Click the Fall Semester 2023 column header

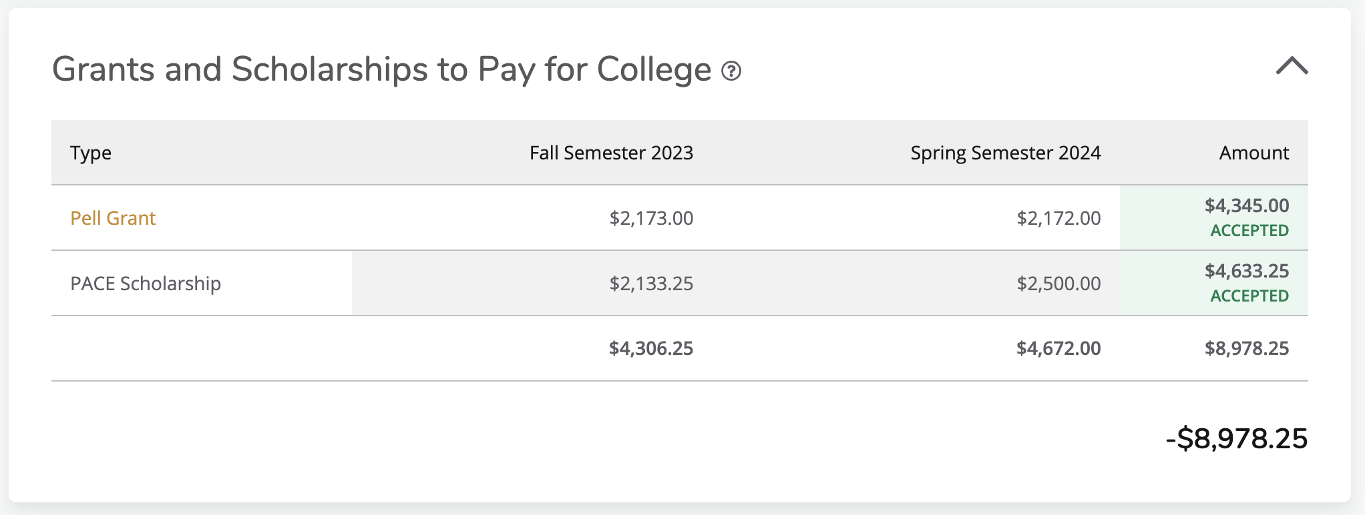pyautogui.click(x=611, y=153)
